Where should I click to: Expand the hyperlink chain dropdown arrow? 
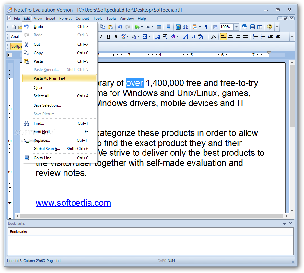152,27
